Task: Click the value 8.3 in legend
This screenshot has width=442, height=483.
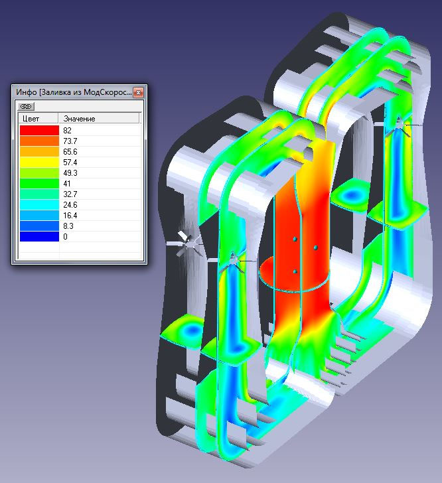Action: [68, 226]
